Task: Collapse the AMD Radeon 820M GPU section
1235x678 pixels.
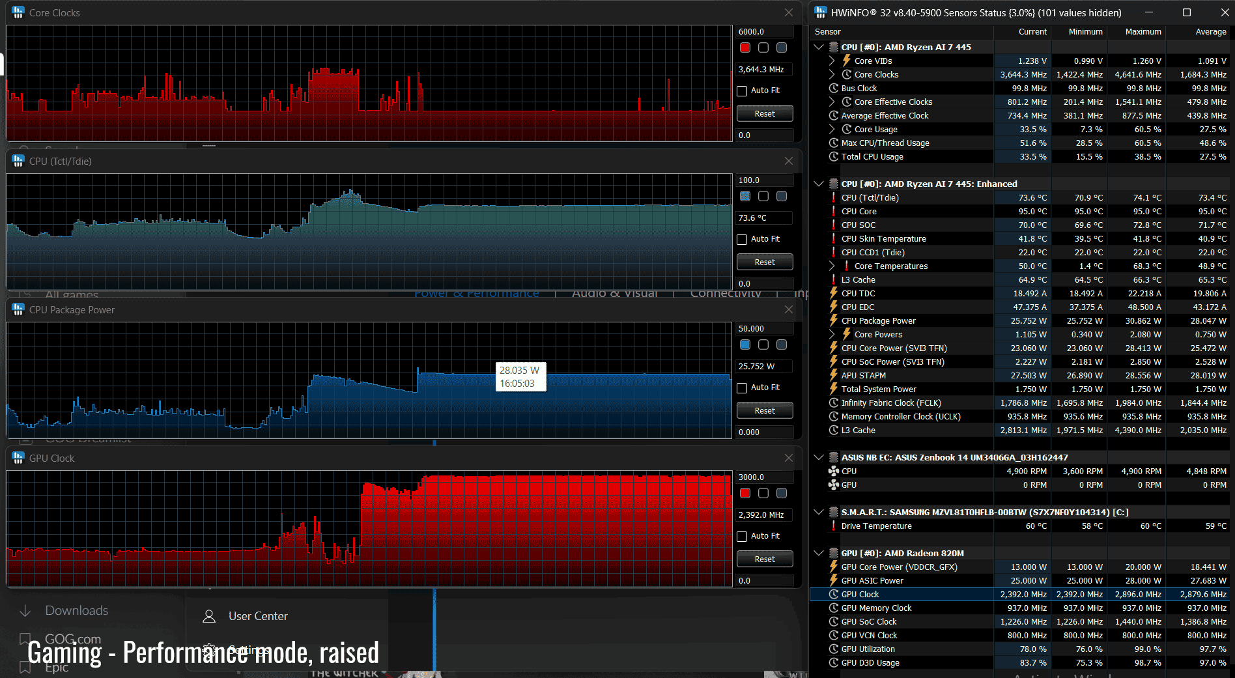Action: [819, 553]
